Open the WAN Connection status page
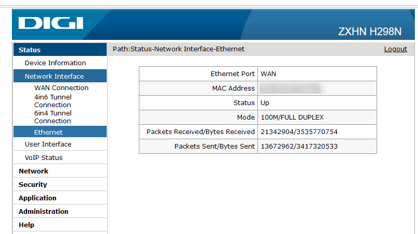The image size is (418, 234). pyautogui.click(x=61, y=87)
